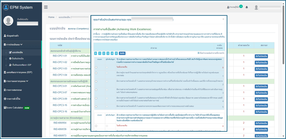Open the online users count indicator
The height and width of the screenshot is (139, 286).
(235, 7)
